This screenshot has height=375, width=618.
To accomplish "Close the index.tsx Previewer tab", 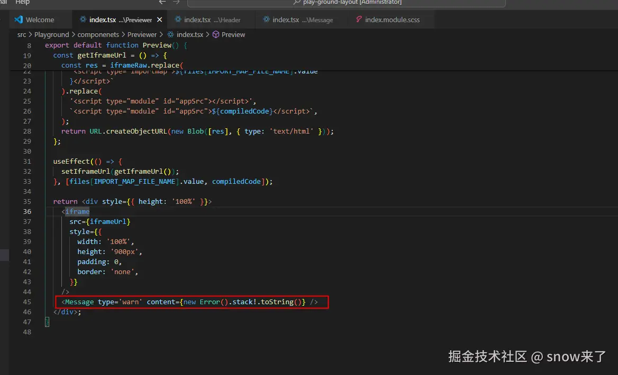I will pos(160,20).
